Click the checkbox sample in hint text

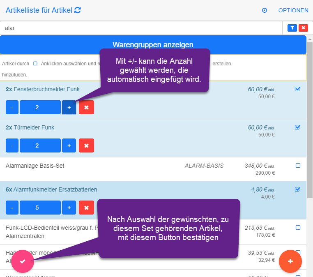coord(35,64)
